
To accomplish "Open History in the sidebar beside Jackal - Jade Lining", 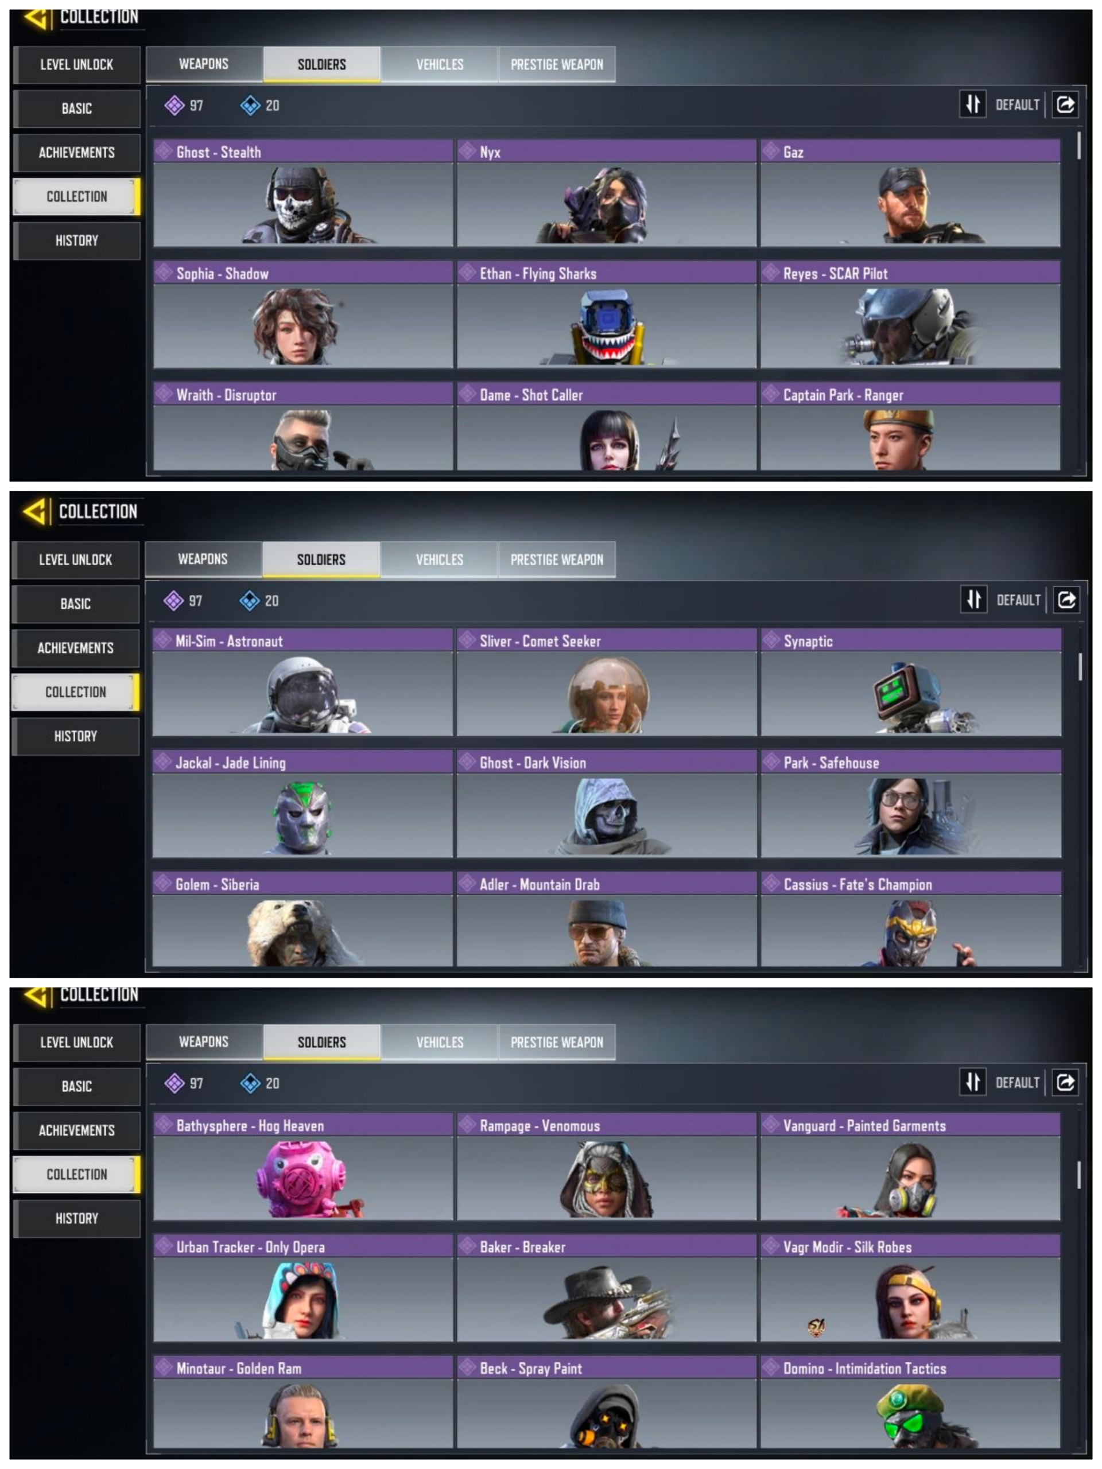I will click(x=76, y=736).
